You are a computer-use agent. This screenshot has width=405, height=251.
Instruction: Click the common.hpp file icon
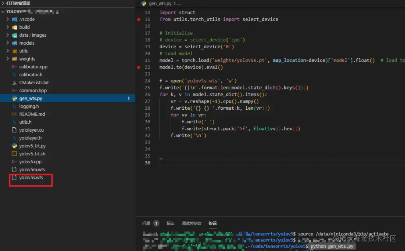point(14,91)
